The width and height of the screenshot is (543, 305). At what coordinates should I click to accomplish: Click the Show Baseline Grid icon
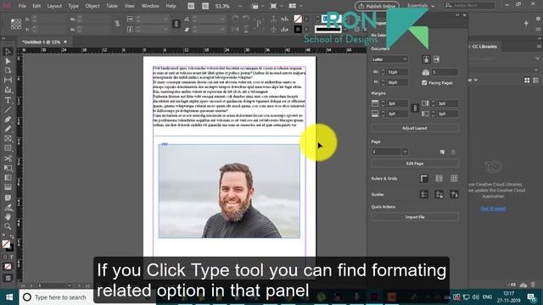439,179
